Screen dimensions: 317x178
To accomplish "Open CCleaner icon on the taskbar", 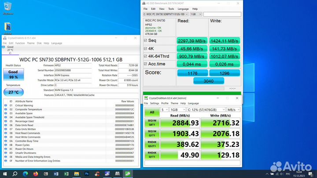I will tap(97, 174).
